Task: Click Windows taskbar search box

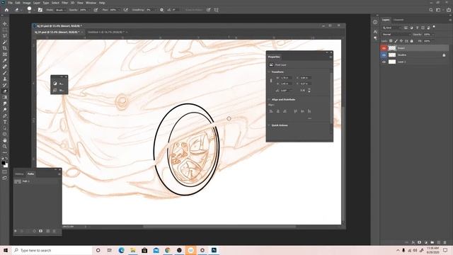Action: pyautogui.click(x=52, y=250)
